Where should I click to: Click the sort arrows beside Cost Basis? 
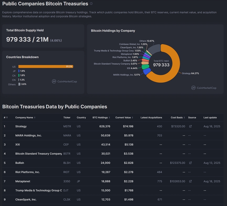pos(184,118)
